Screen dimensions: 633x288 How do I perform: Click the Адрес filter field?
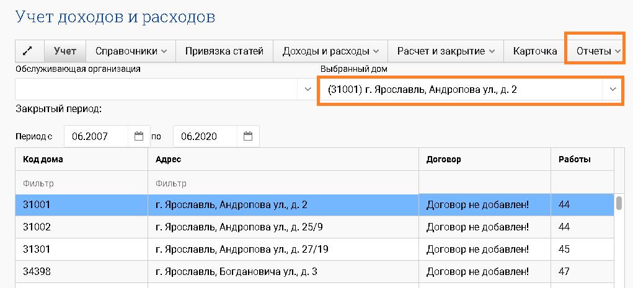282,183
